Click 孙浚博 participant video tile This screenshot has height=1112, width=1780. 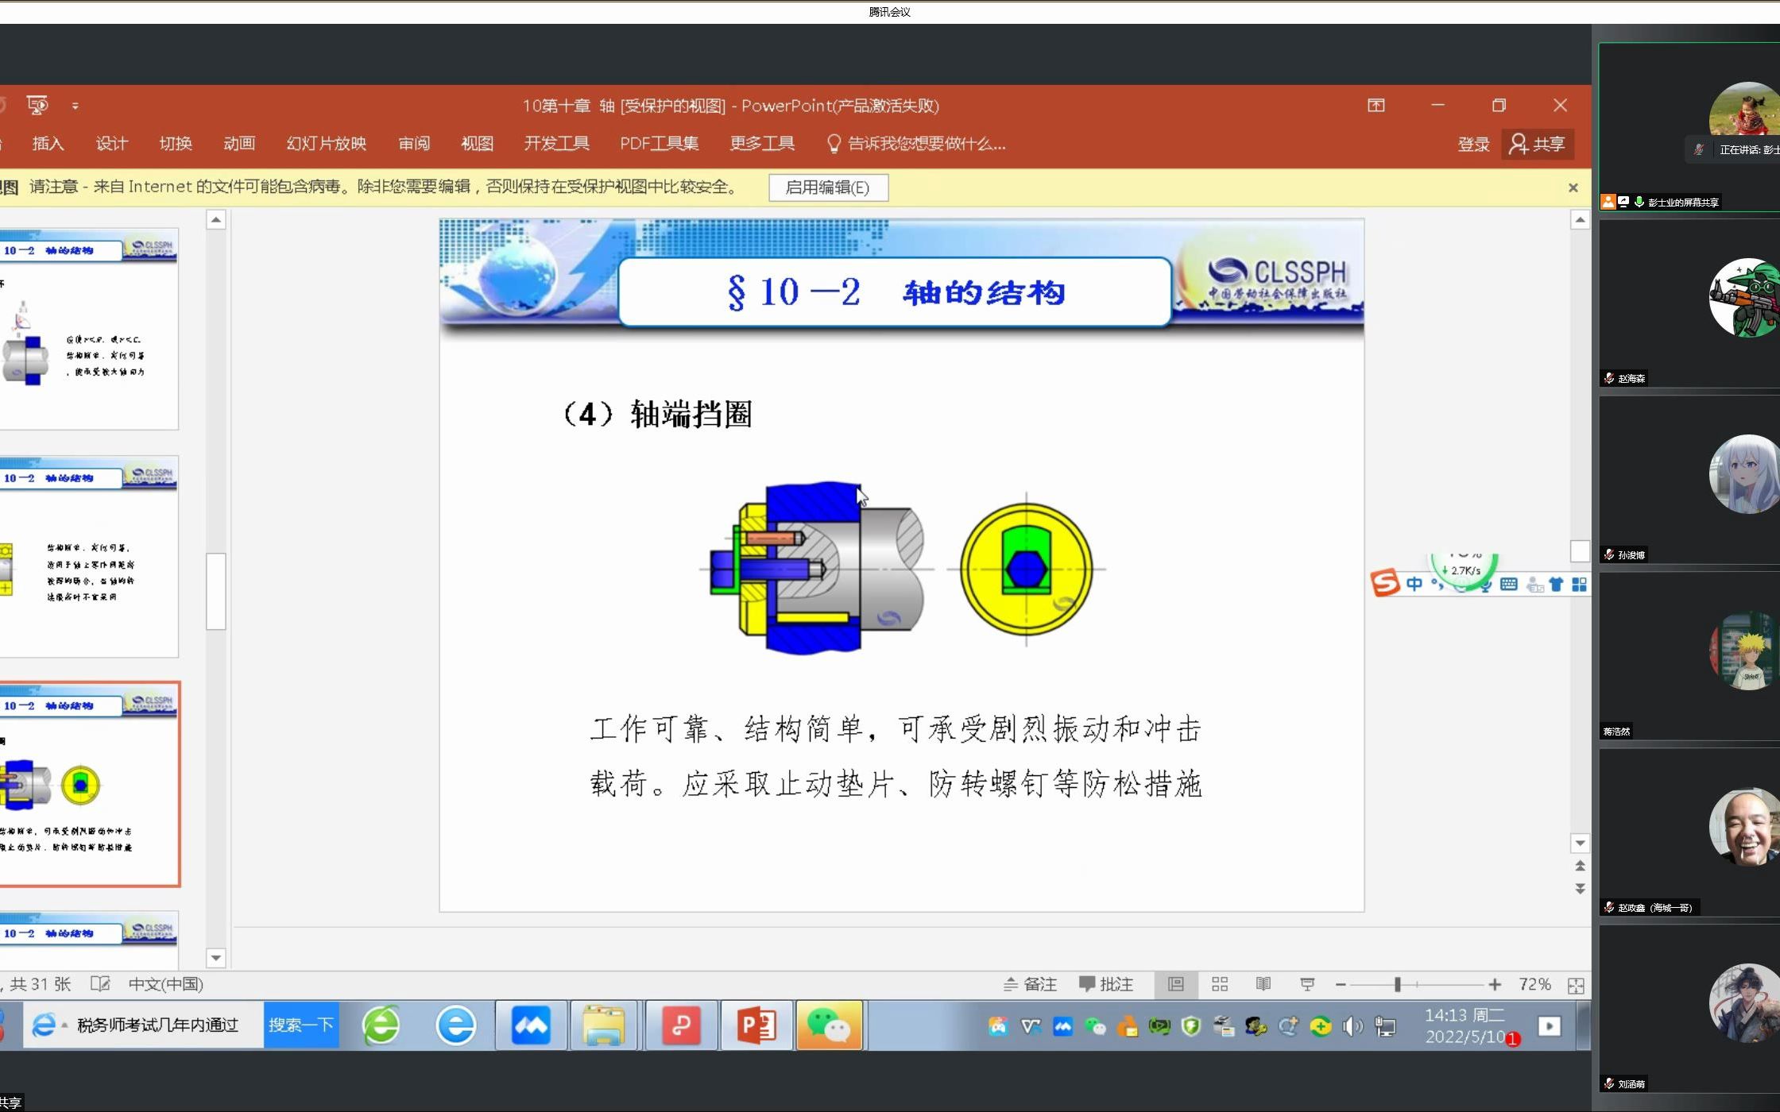tap(1689, 480)
